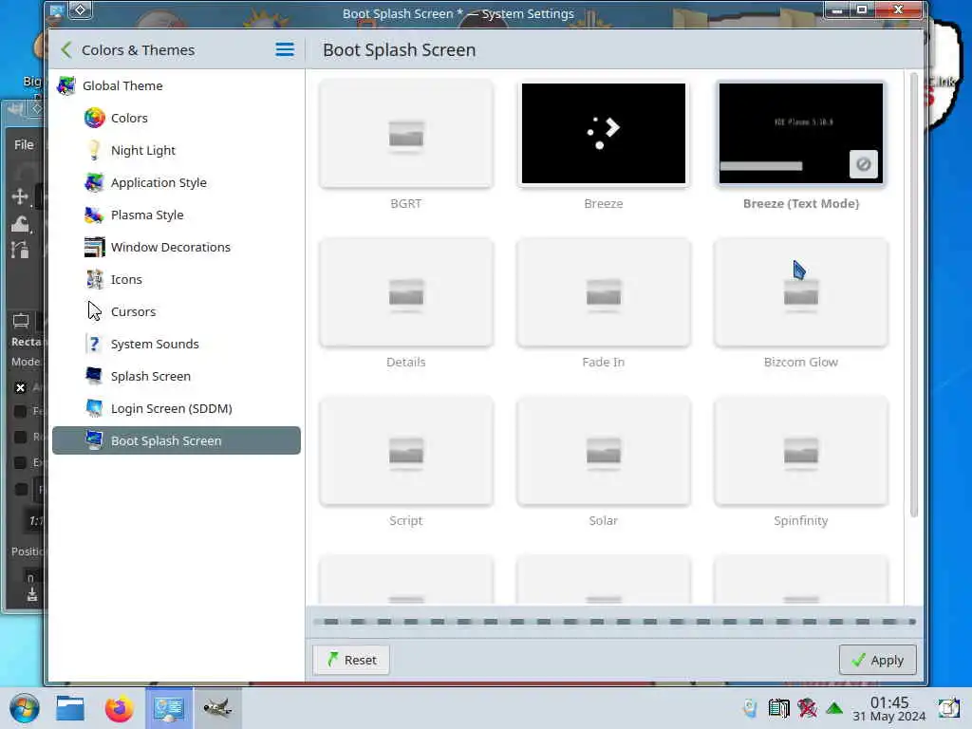Image resolution: width=972 pixels, height=729 pixels.
Task: Open Night Light lightbulb icon
Action: [x=94, y=150]
